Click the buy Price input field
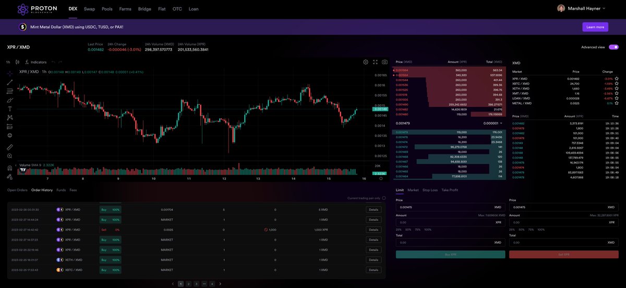 450,207
